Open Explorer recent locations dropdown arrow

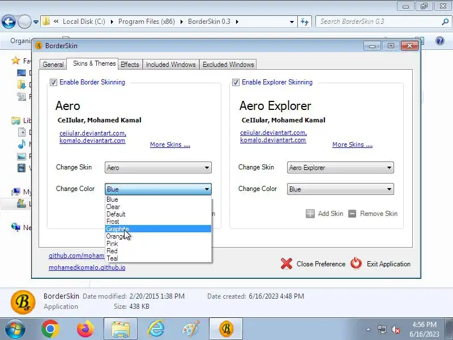coord(36,22)
